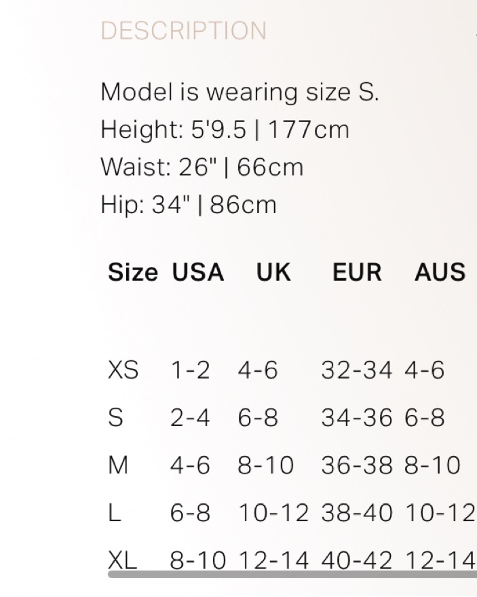
Task: Select the EUR column header
Action: 357,273
